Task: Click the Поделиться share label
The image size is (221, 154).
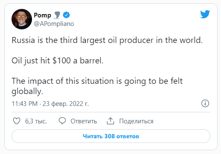Action: (x=136, y=121)
